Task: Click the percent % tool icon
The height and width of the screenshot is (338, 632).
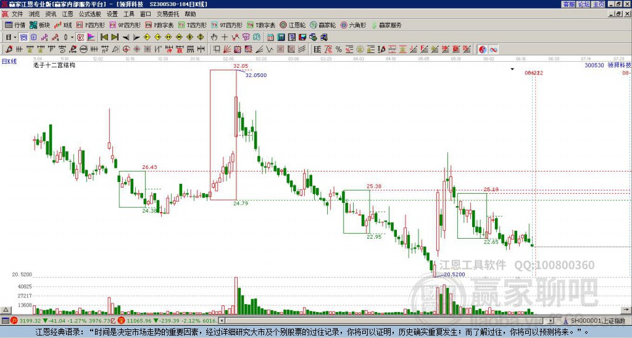Action: click(x=338, y=49)
